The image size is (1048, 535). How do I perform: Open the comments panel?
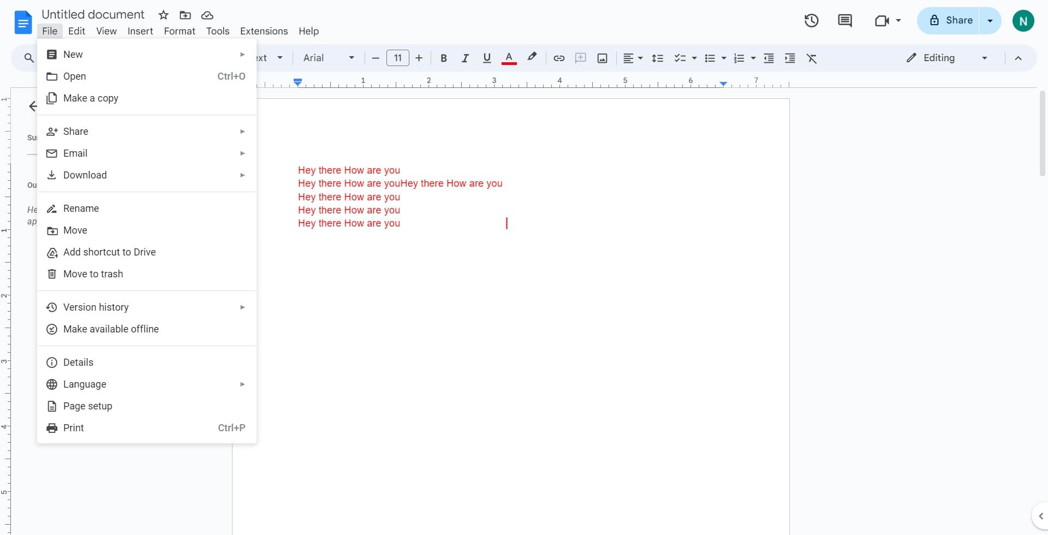tap(844, 20)
